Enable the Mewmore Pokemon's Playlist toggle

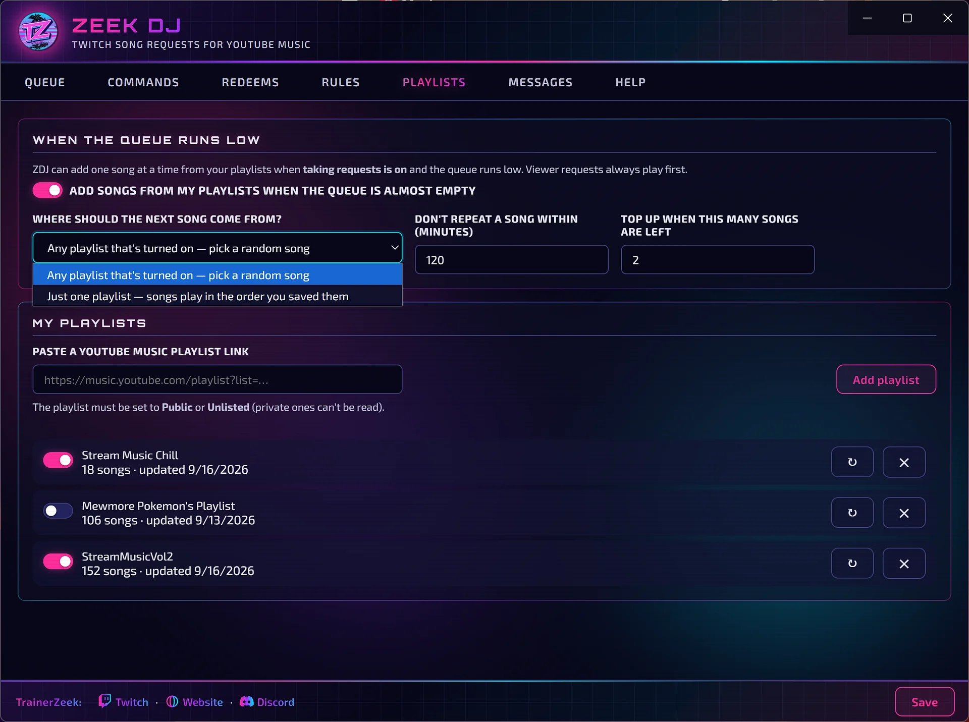[58, 511]
